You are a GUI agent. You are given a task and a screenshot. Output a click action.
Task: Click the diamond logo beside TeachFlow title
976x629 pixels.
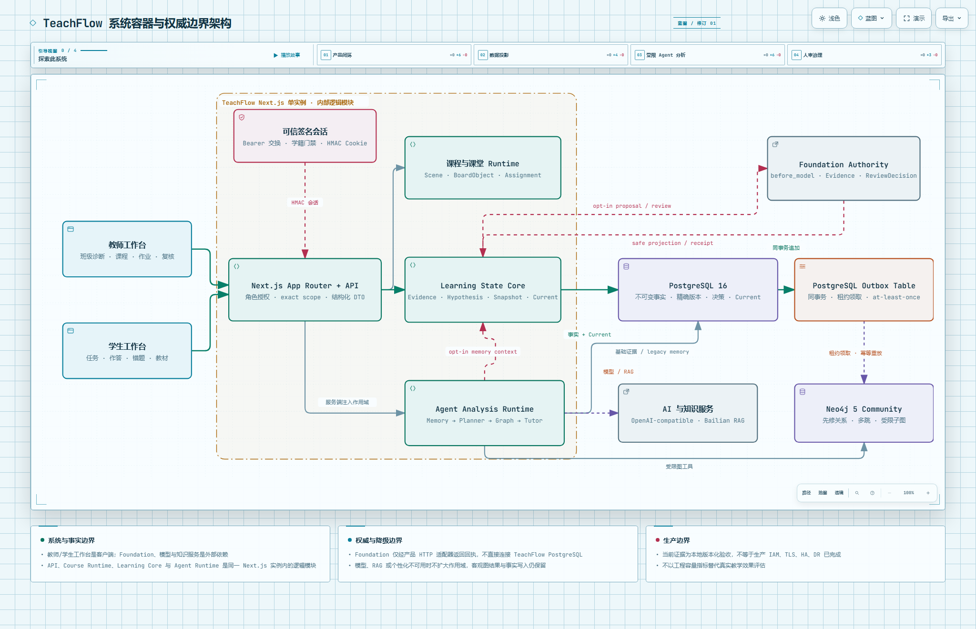(33, 23)
